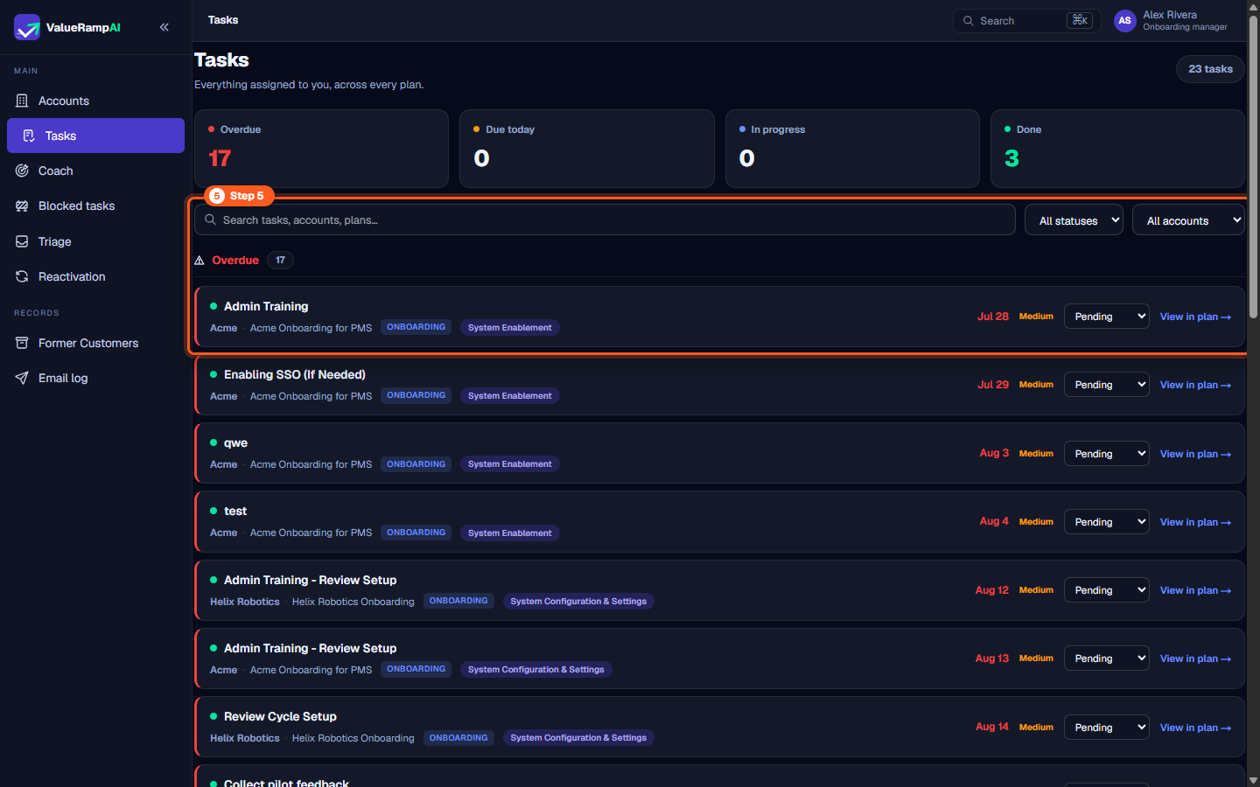Screen dimensions: 1260x787
Task: Open Email log in sidebar
Action: point(95,378)
